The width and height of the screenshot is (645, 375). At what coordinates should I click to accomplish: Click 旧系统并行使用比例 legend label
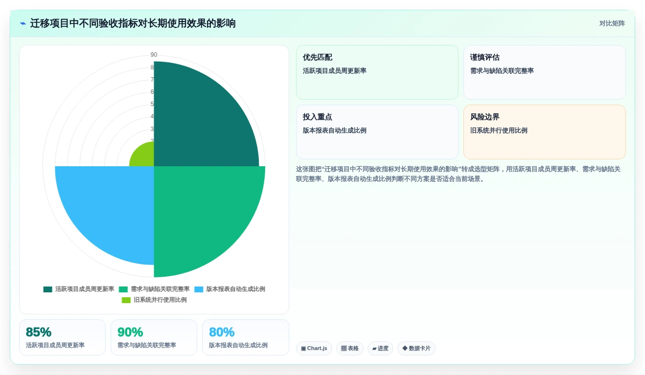[160, 300]
